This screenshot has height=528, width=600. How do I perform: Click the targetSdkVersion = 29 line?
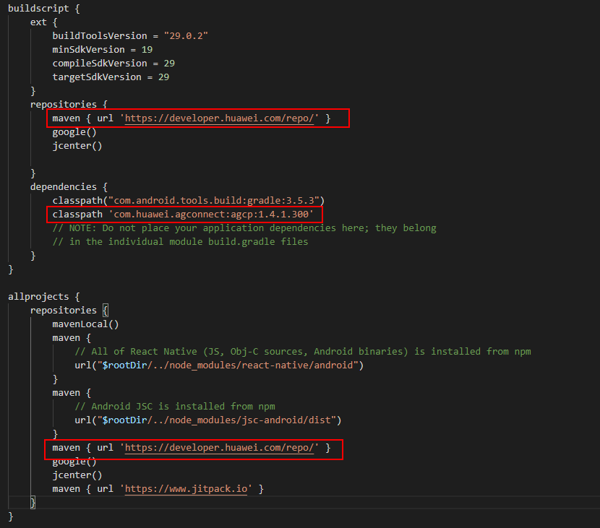click(111, 77)
